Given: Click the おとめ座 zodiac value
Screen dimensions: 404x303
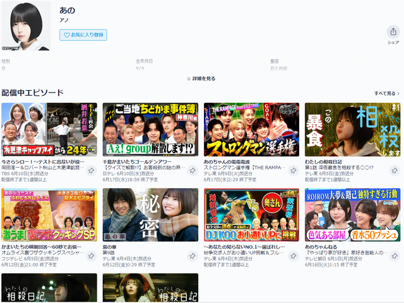Looking at the screenshot, I should pos(278,69).
